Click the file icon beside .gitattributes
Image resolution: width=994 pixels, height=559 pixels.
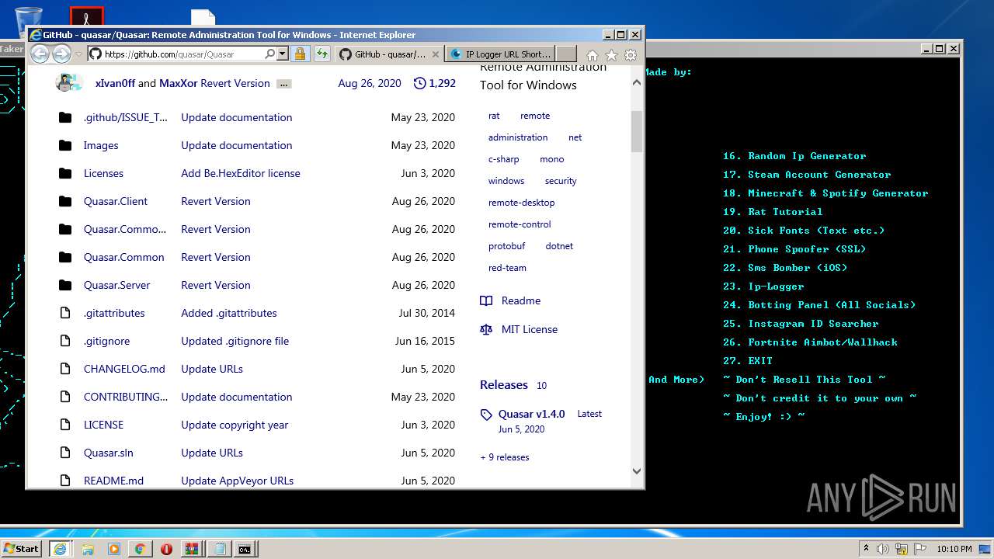point(65,313)
